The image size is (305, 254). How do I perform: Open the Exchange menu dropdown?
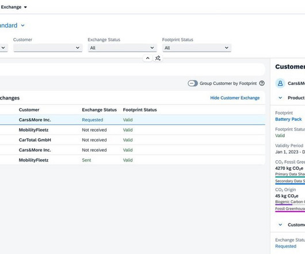click(x=14, y=7)
